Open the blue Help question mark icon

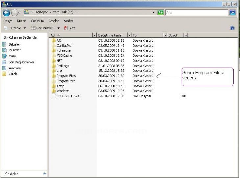232,28
